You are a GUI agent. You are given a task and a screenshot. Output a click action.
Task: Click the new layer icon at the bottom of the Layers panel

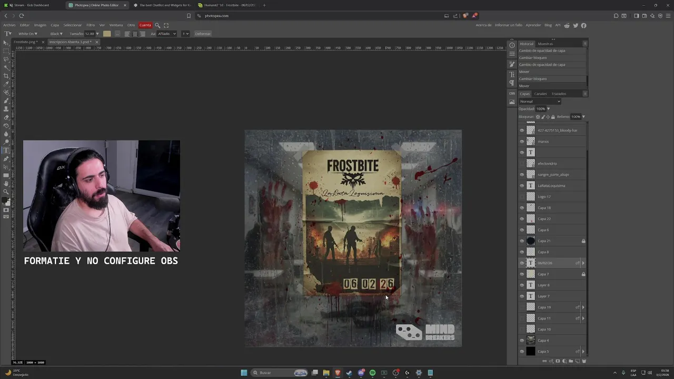click(578, 361)
